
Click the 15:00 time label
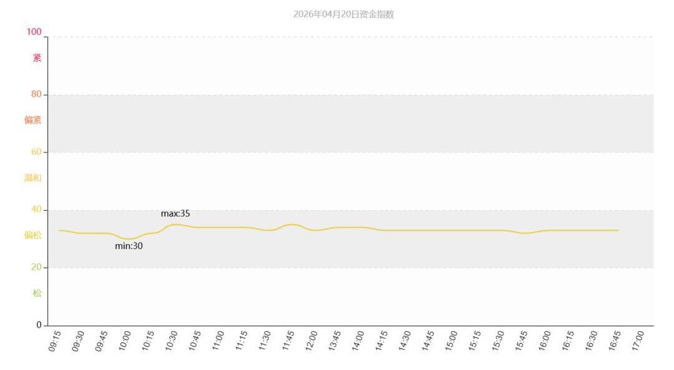(451, 341)
